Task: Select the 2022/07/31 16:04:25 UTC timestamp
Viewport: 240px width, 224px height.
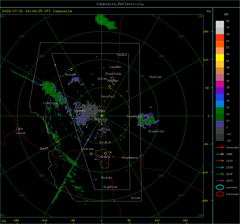Action: pos(26,11)
